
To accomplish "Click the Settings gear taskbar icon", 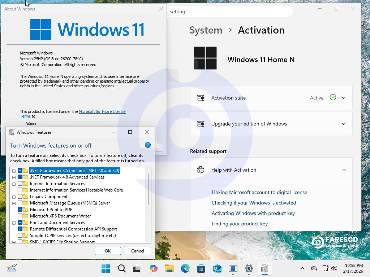I will coord(249,268).
